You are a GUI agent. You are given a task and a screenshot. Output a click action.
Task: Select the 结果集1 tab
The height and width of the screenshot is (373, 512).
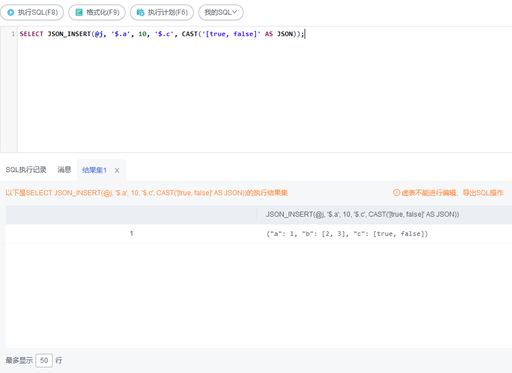(x=95, y=170)
